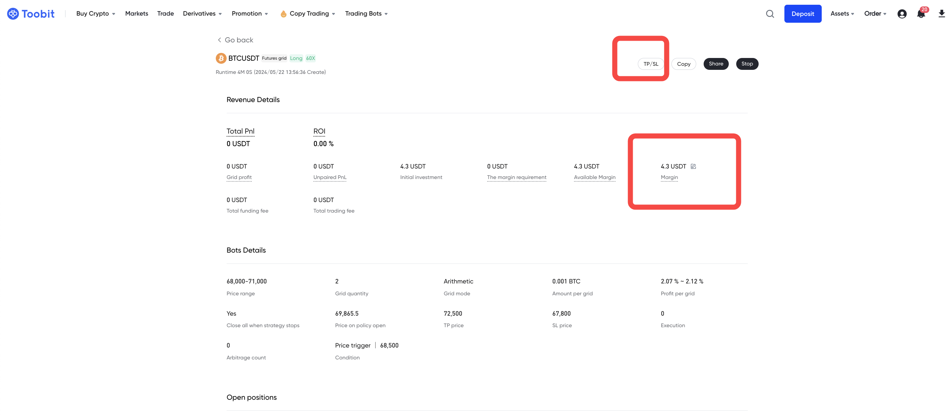The height and width of the screenshot is (415, 952).
Task: Expand the Derivatives menu
Action: click(x=202, y=14)
